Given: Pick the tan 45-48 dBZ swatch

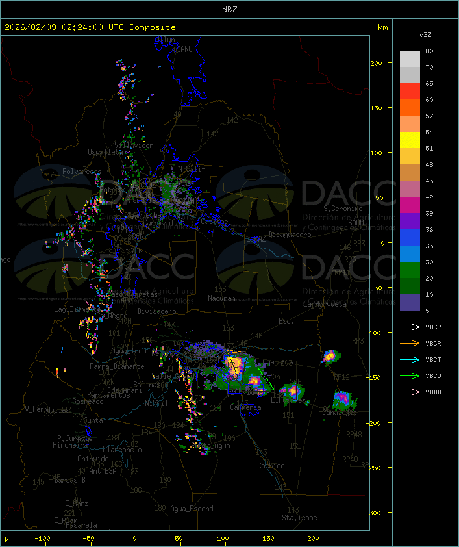Looking at the screenshot, I should (410, 172).
